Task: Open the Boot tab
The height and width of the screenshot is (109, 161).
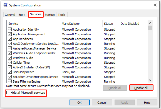Action: pos(22,15)
